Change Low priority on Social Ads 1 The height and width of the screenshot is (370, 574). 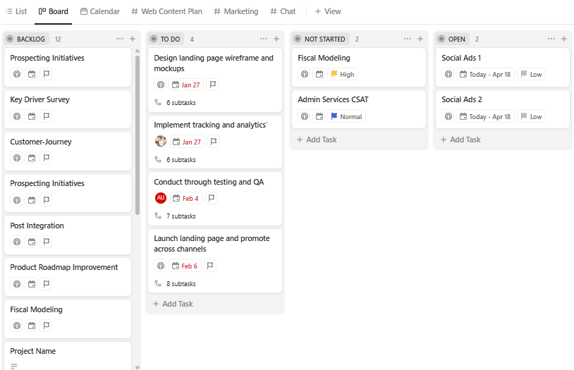[531, 74]
